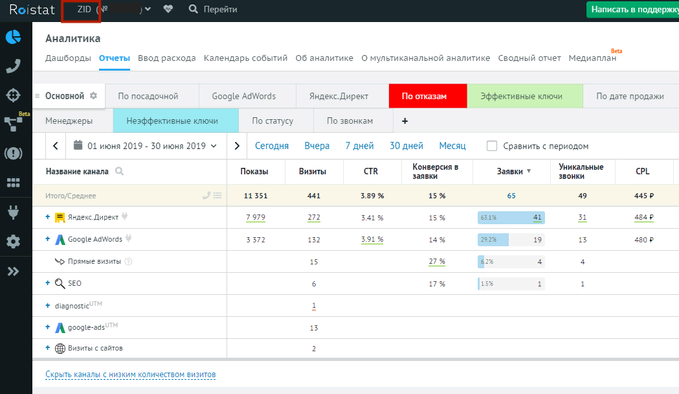Add a new report with plus button
This screenshot has width=679, height=394.
[405, 121]
